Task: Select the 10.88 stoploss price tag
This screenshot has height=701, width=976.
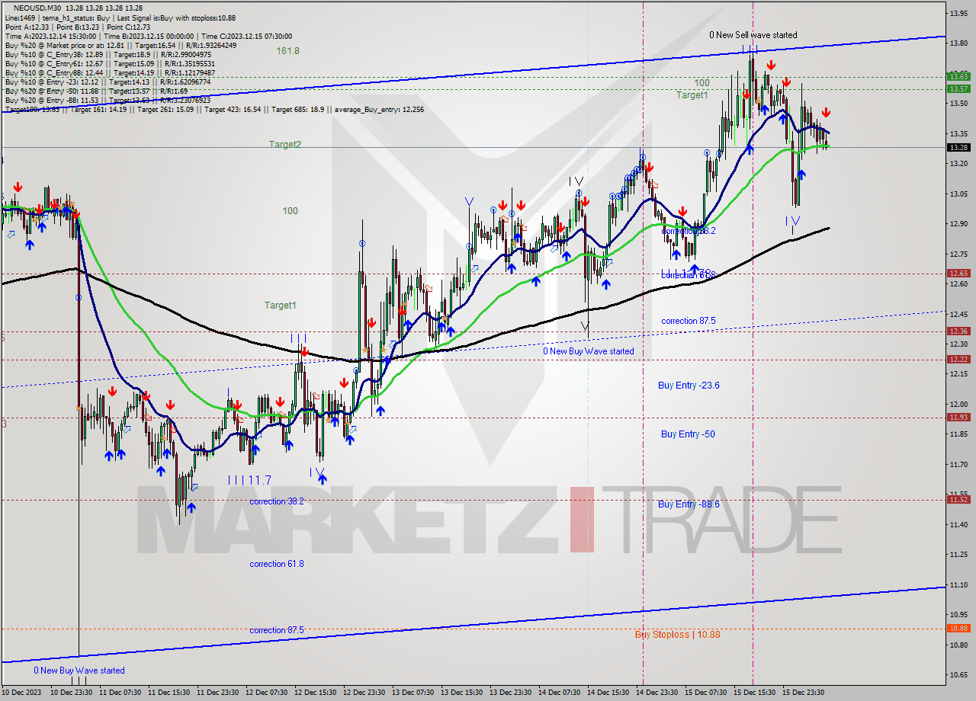Action: click(x=958, y=628)
